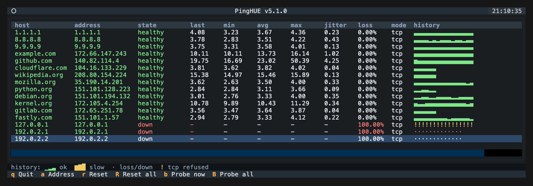Click the 127.0.0.1 refused history marks
The width and height of the screenshot is (533, 186).
[x=443, y=125]
